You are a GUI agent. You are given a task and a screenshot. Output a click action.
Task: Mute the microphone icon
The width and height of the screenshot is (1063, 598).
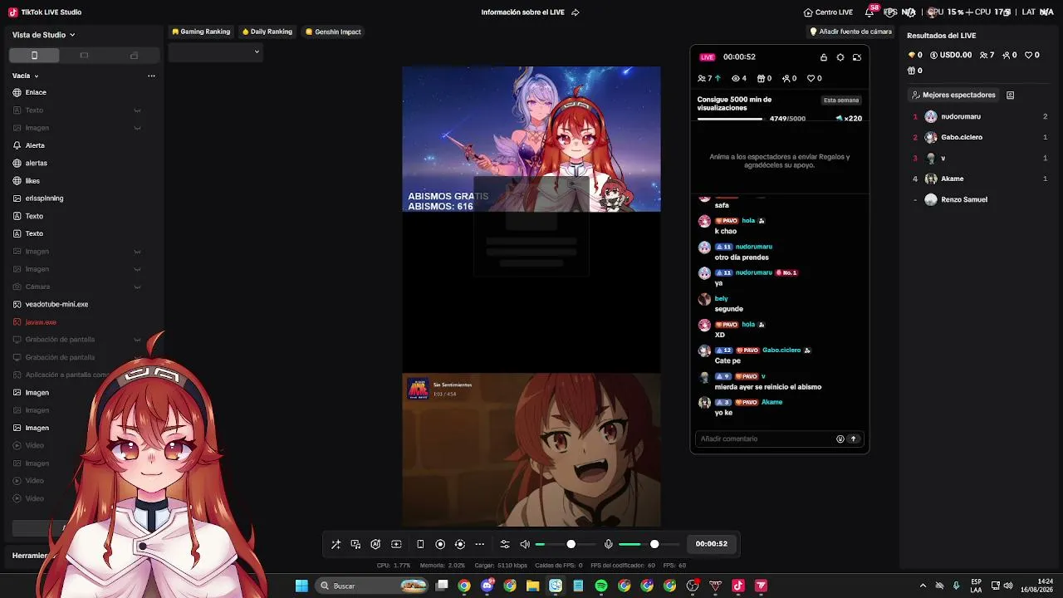click(x=609, y=544)
